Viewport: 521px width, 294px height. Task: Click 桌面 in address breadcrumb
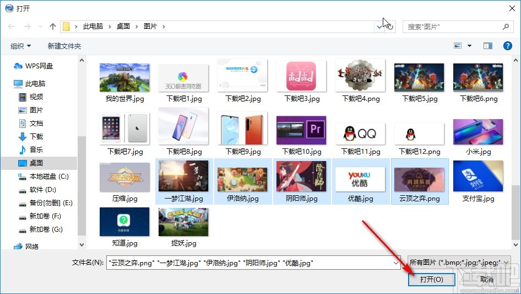pos(123,26)
